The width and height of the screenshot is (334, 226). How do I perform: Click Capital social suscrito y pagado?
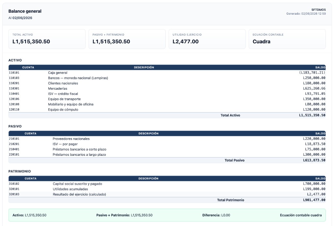[77, 184]
